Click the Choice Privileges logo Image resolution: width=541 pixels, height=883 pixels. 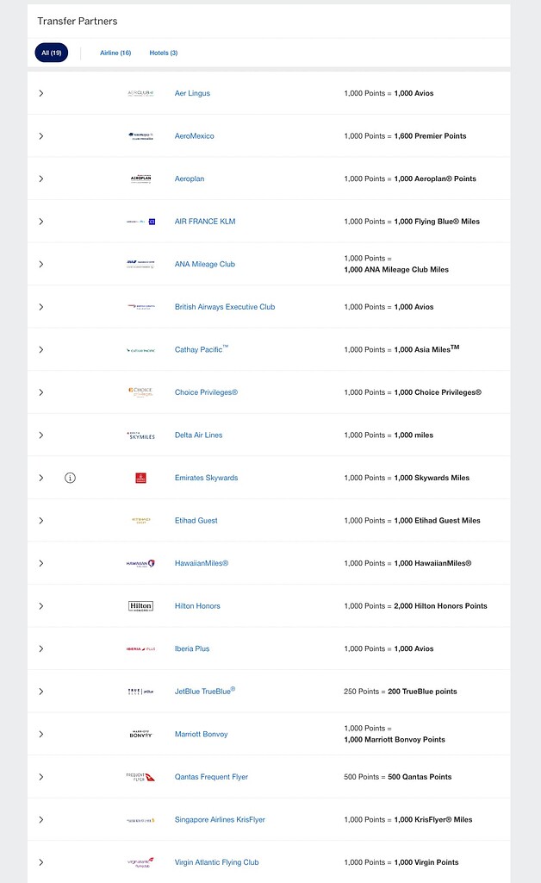pos(140,392)
